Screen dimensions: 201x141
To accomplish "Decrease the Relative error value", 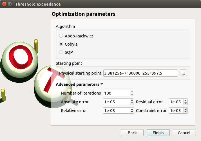I will (x=132, y=112).
